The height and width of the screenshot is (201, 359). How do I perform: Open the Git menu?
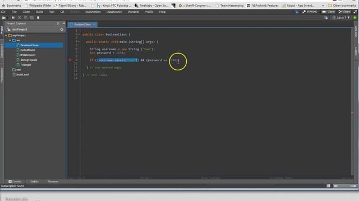tap(62, 12)
